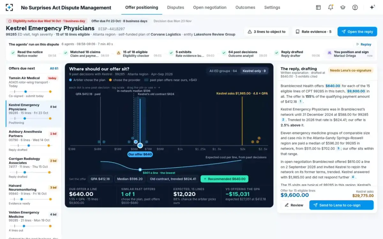Click the pencil icon in Review button

coord(287,205)
